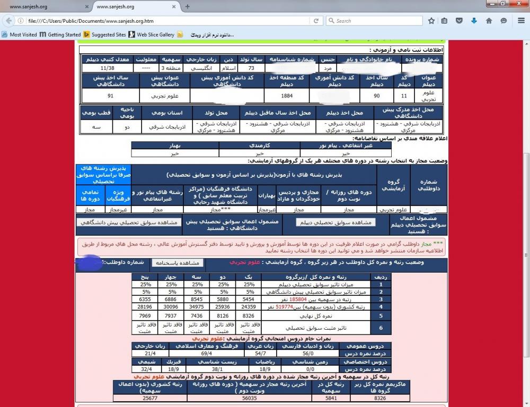The height and width of the screenshot is (407, 530).
Task: Select the foreign language score 21/4
Action: pos(150,354)
